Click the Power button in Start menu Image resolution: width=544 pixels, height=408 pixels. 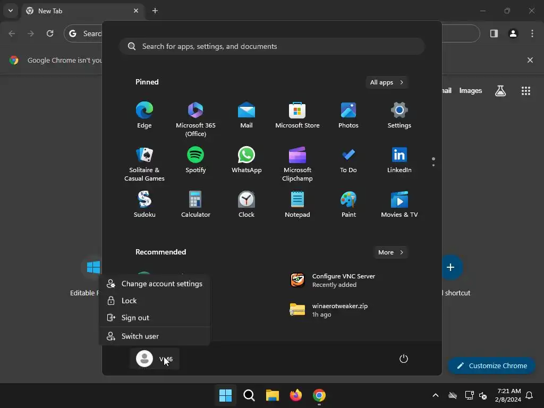404,359
